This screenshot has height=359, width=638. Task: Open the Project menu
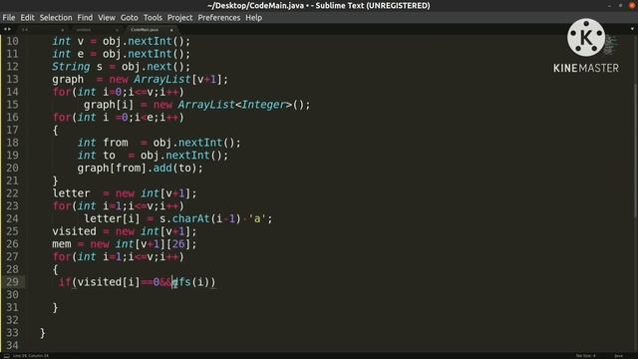coord(179,18)
